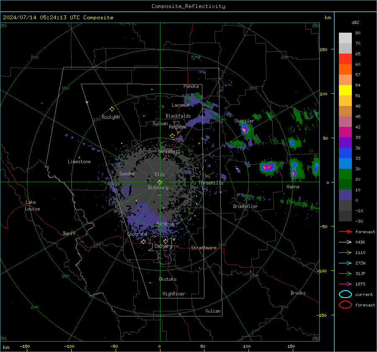The height and width of the screenshot is (352, 377).
Task: Click the Ponoka city label
Action: (x=191, y=86)
